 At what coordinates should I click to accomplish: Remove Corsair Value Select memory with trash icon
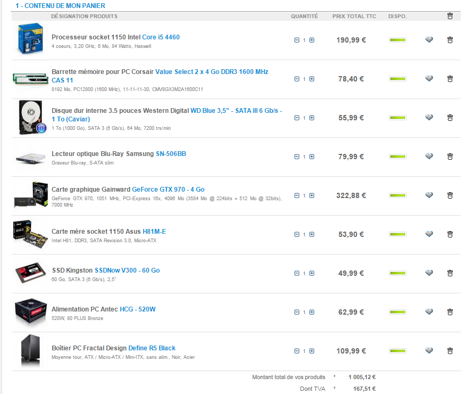[450, 79]
